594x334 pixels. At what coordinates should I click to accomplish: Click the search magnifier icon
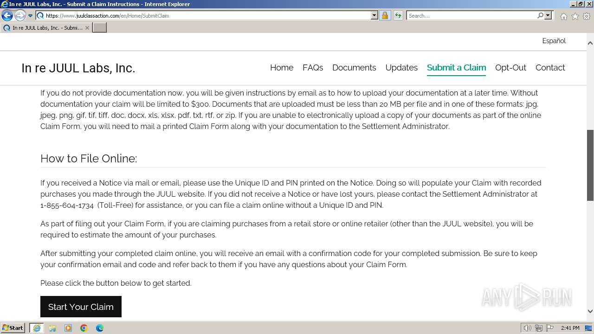pyautogui.click(x=540, y=15)
